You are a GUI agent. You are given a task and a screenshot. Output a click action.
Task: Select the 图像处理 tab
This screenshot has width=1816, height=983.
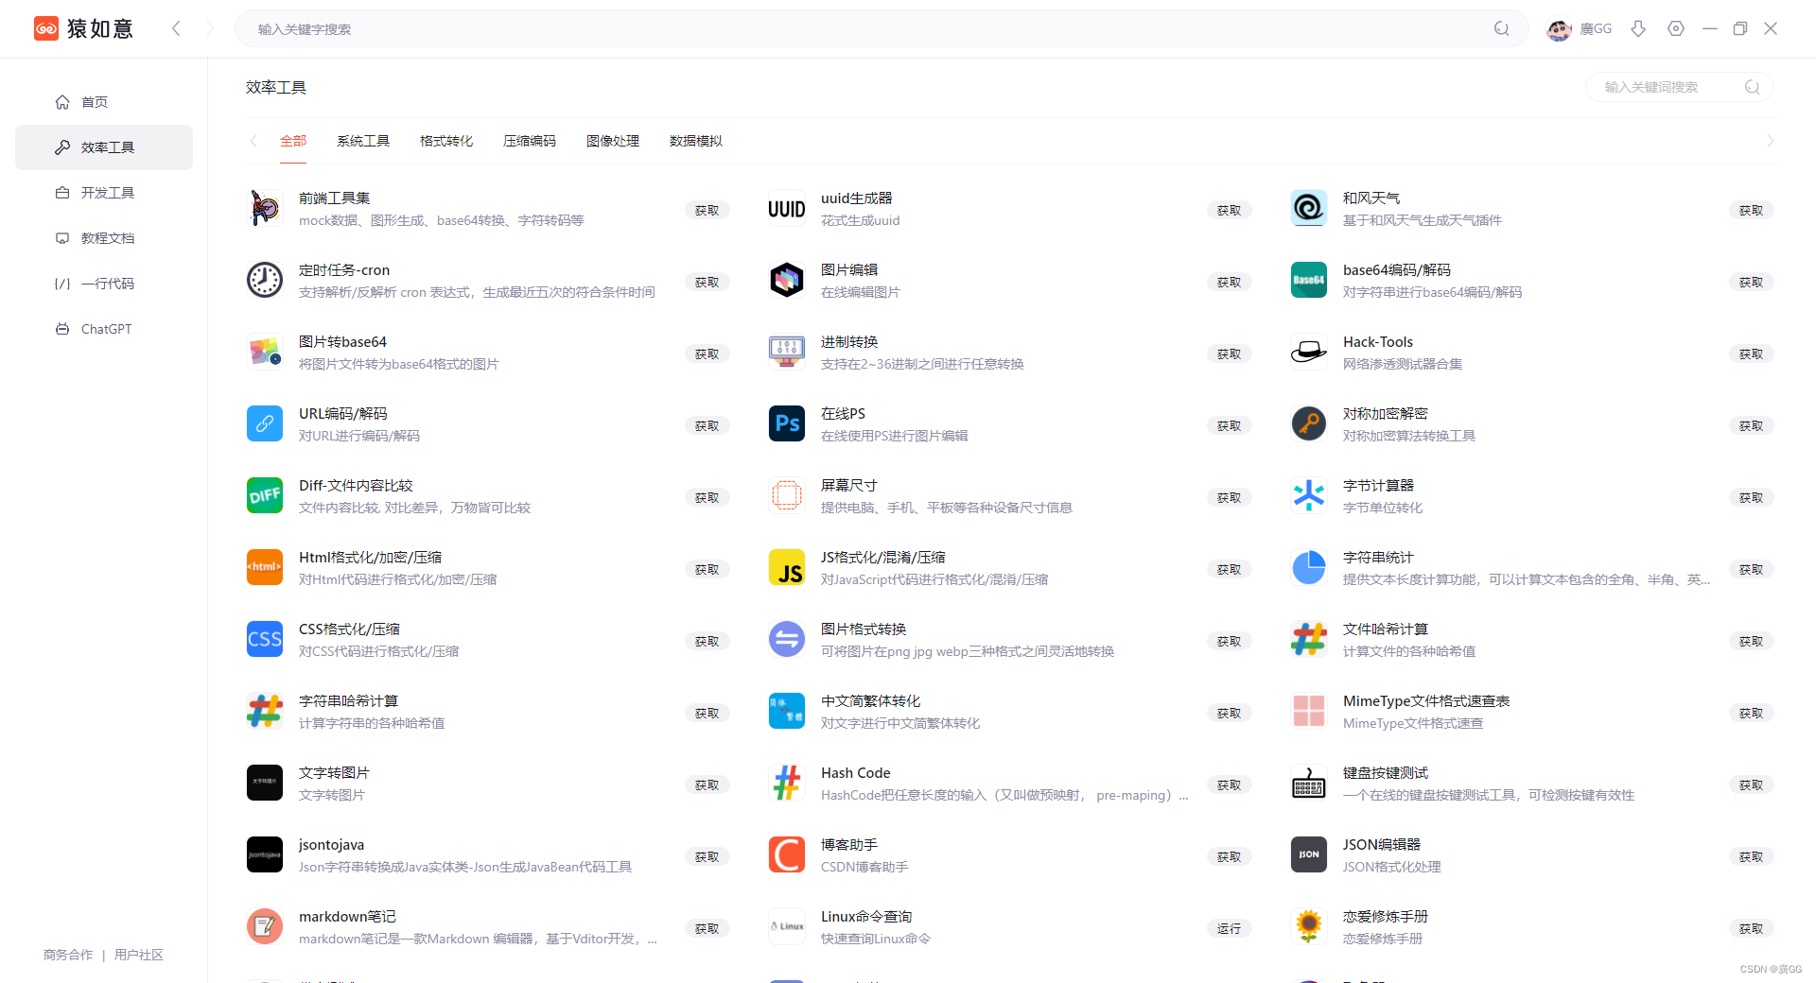point(613,141)
